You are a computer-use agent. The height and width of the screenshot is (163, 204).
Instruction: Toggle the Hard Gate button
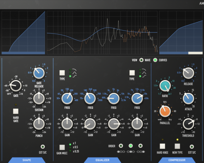coord(16,111)
